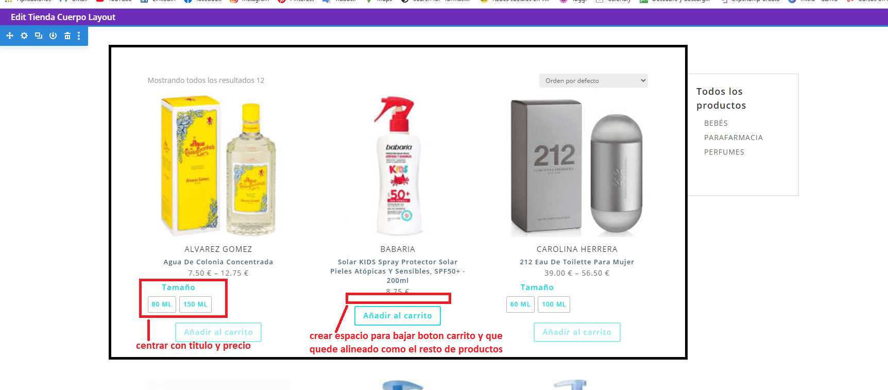Viewport: 888px width, 390px height.
Task: Open section settings gear icon
Action: pyautogui.click(x=24, y=36)
